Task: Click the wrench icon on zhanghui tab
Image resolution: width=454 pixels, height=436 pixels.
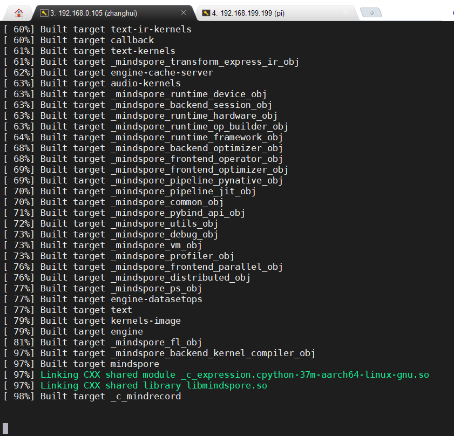Action: [x=44, y=13]
